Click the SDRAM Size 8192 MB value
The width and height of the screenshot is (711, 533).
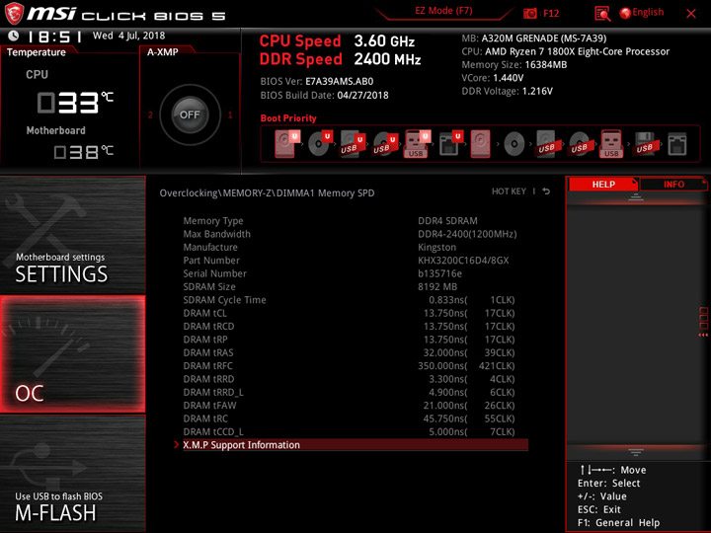tap(437, 286)
